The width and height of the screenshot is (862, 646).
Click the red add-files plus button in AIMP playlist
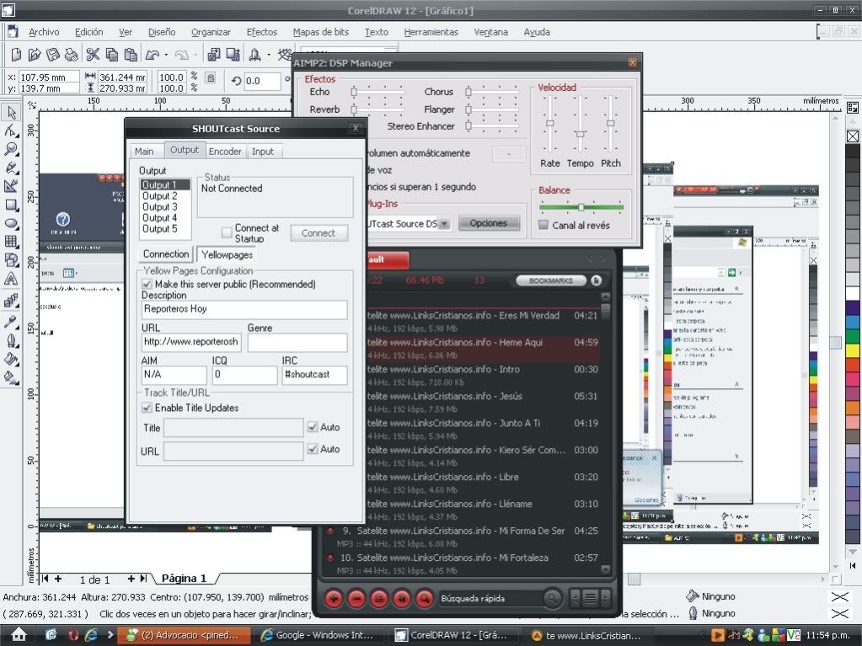(334, 598)
